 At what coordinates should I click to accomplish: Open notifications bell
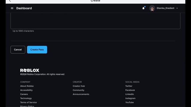coord(144,8)
